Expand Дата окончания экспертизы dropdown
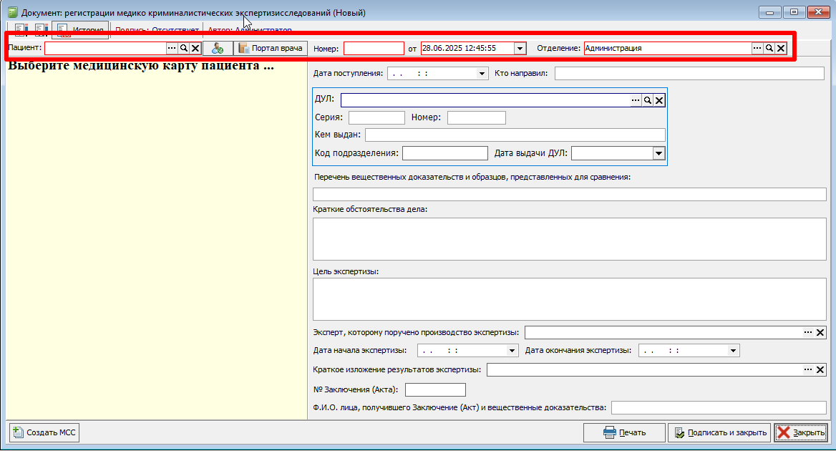The image size is (836, 451). coord(733,351)
